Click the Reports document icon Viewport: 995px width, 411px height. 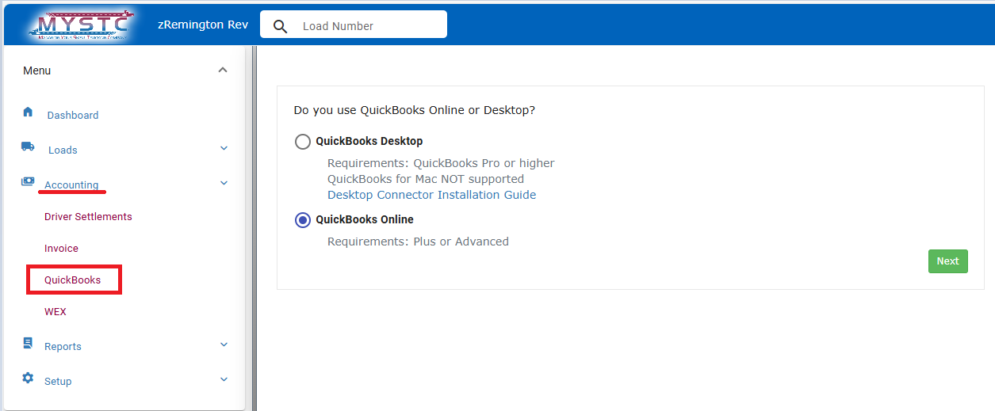click(28, 343)
